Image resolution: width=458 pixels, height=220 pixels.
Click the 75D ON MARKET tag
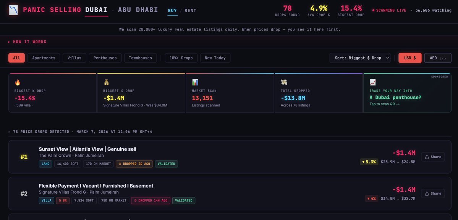coord(114,201)
